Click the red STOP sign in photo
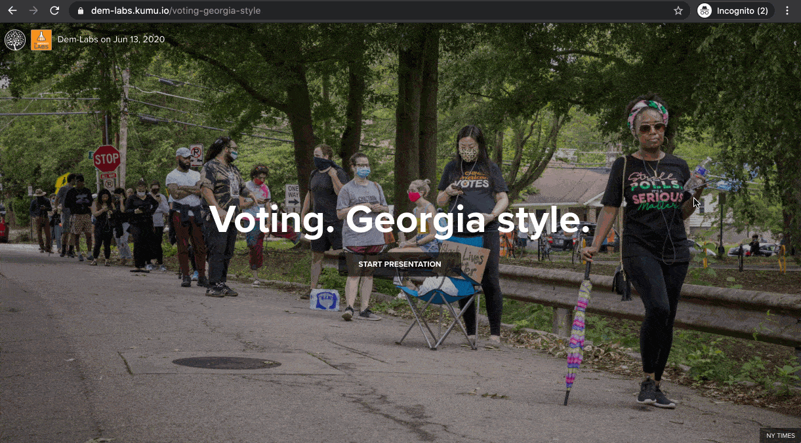 coord(106,159)
